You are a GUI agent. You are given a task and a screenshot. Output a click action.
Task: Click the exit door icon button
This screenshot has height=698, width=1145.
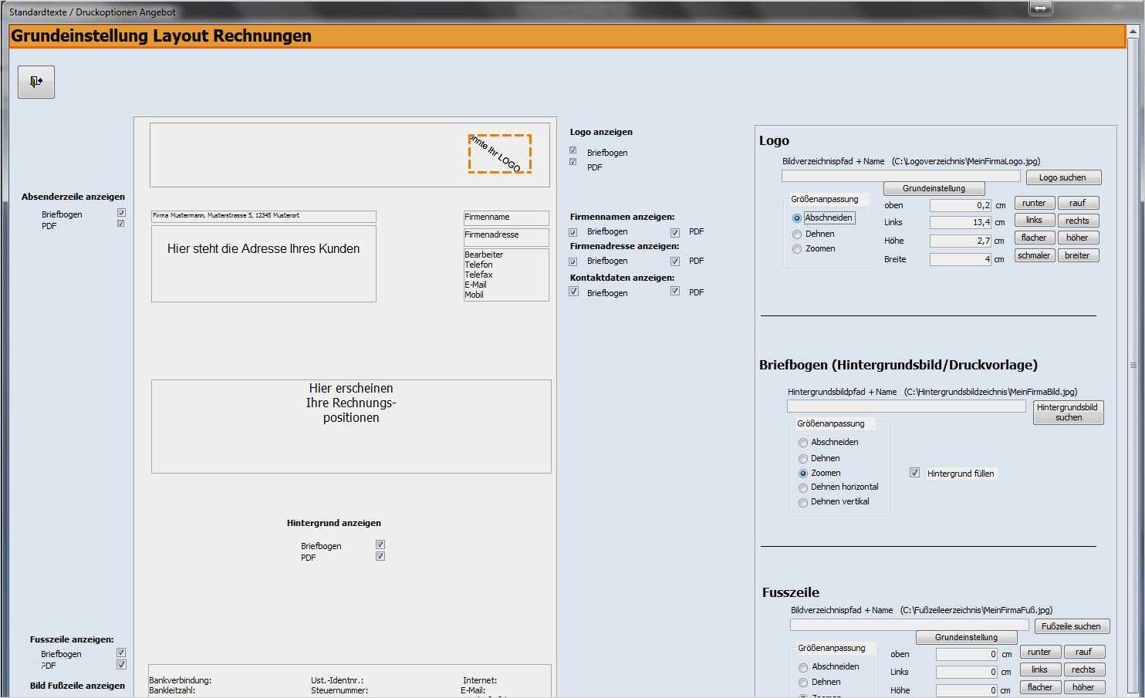(x=36, y=82)
